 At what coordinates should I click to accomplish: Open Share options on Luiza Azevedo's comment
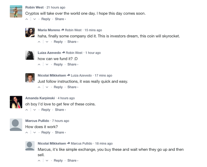point(73,65)
